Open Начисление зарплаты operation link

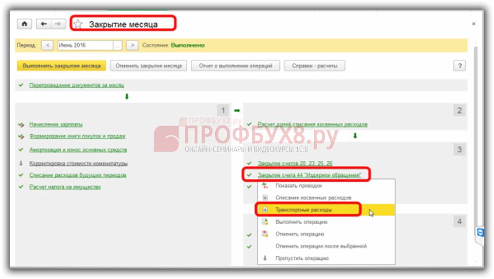56,124
